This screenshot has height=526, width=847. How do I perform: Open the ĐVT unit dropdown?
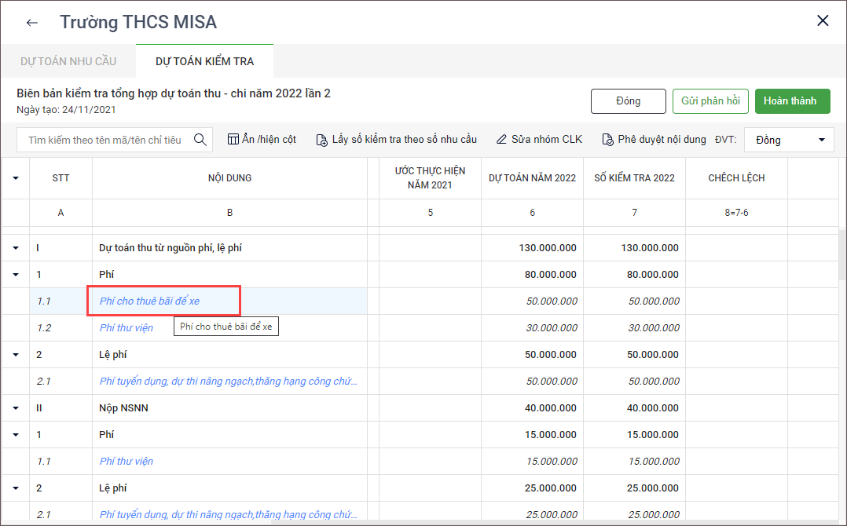click(788, 140)
